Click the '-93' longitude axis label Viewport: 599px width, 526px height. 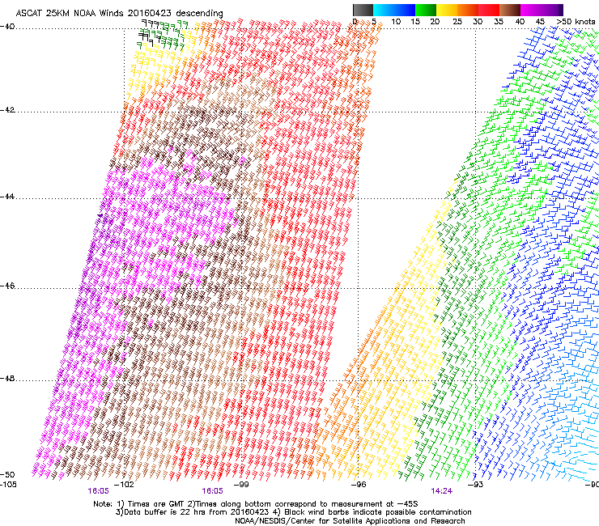(476, 485)
